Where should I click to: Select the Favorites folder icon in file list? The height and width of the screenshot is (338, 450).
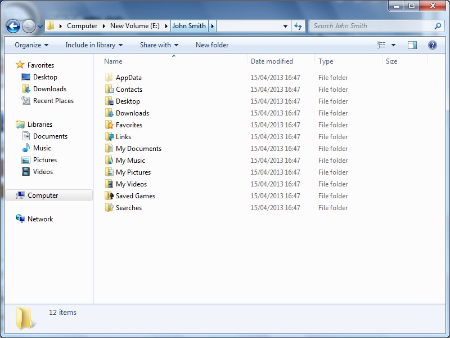point(109,124)
